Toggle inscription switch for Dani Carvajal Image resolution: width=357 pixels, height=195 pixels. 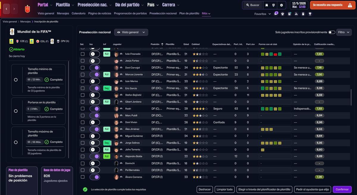[95, 68]
